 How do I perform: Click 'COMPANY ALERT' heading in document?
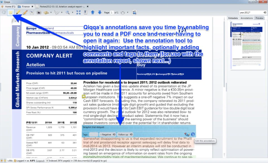click(49, 56)
